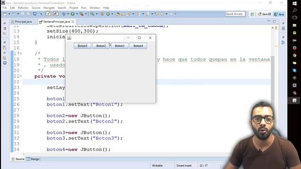
Task: Expand the Back history dropdown arrow
Action: pos(166,14)
